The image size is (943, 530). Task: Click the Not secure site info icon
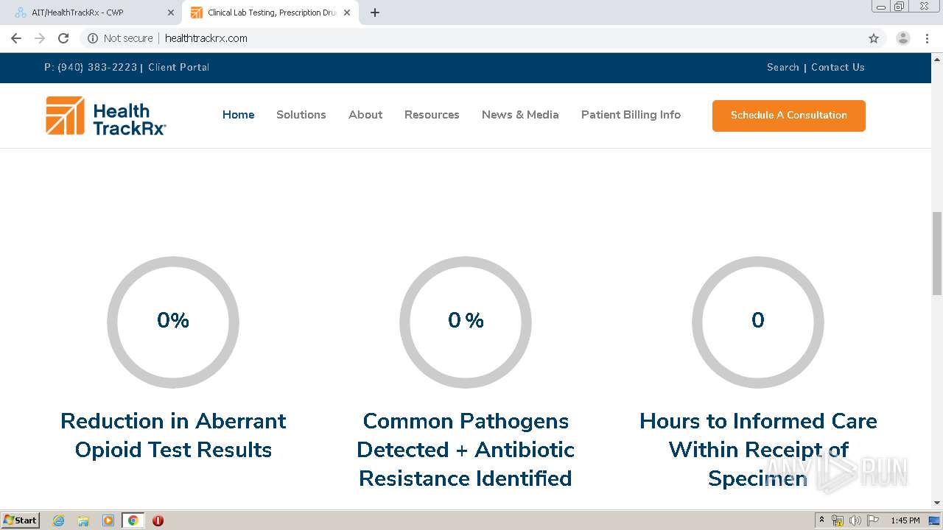tap(93, 38)
